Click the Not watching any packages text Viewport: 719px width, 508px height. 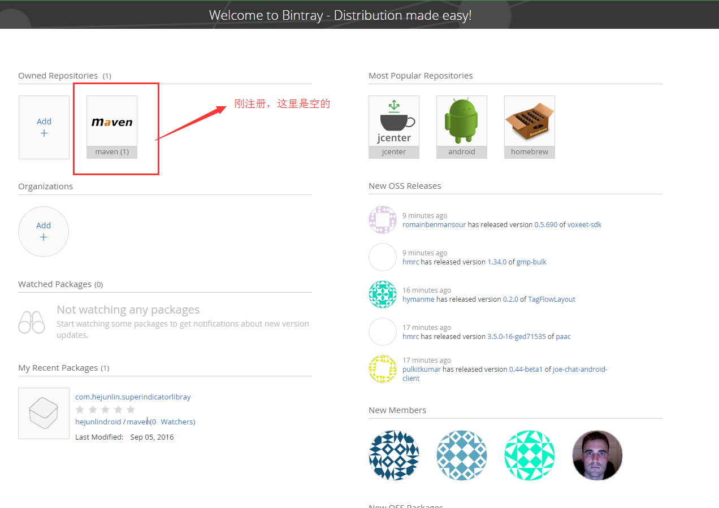(x=128, y=310)
